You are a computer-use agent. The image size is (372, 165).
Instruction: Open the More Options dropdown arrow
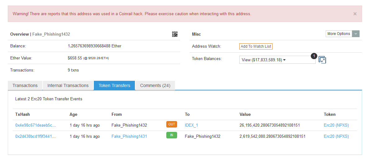pyautogui.click(x=356, y=34)
